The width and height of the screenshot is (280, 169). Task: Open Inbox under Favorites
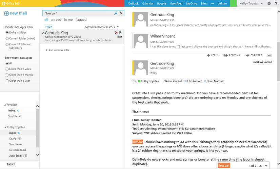click(12, 111)
